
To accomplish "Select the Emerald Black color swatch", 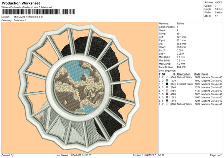I will tap(167, 84).
